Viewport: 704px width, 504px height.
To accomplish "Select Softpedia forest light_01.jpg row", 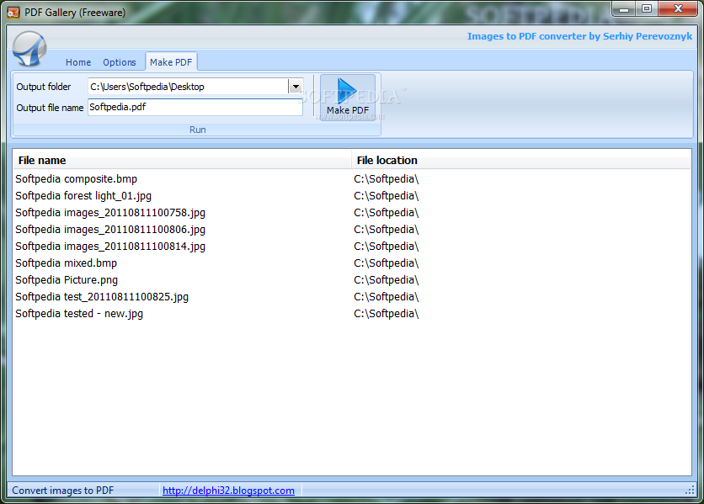I will coord(351,196).
